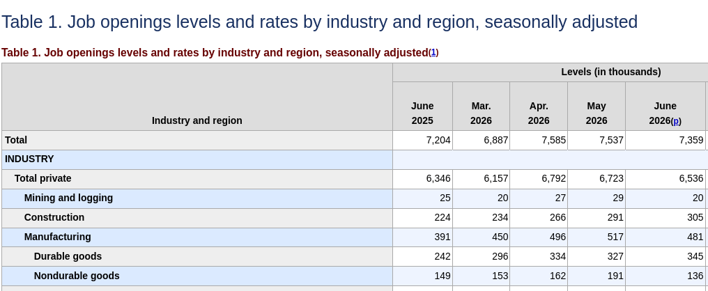Select the Mining and logging row label
Viewport: 708px width, 291px height.
(x=68, y=198)
